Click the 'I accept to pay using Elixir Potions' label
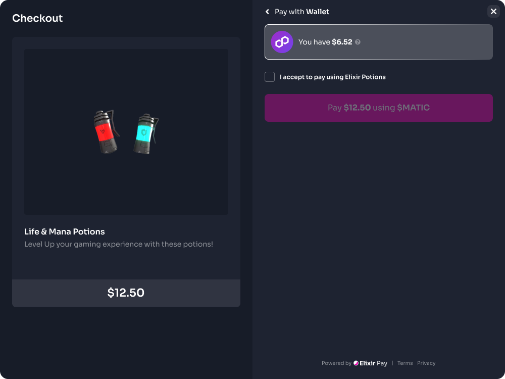 333,77
